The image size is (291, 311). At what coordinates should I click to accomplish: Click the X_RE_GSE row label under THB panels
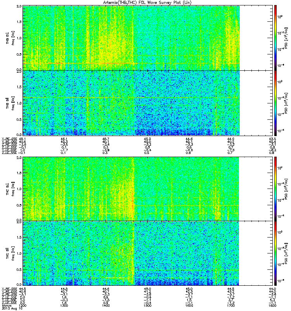click(9, 139)
